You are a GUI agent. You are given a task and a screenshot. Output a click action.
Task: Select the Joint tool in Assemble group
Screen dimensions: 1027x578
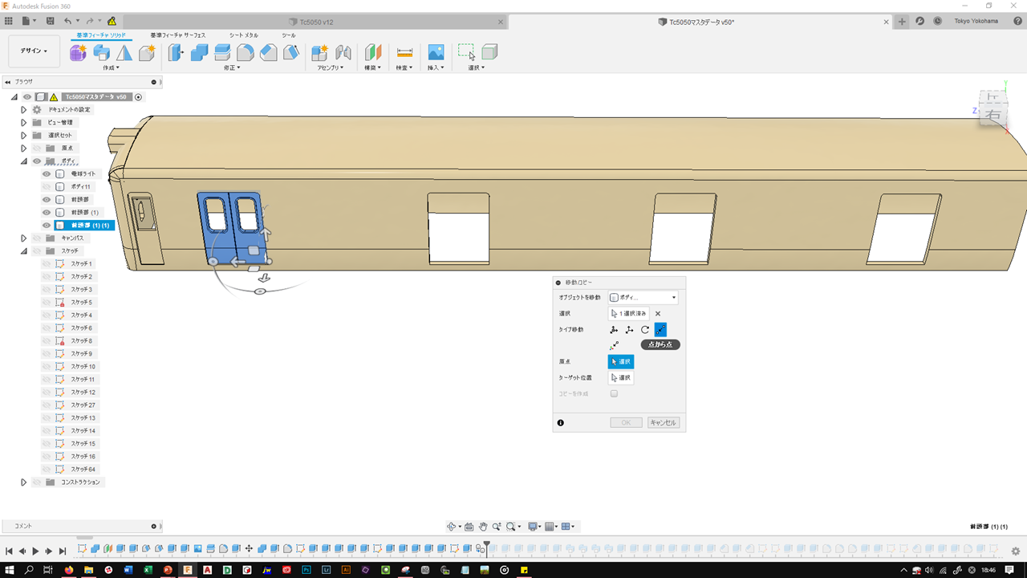pyautogui.click(x=343, y=53)
